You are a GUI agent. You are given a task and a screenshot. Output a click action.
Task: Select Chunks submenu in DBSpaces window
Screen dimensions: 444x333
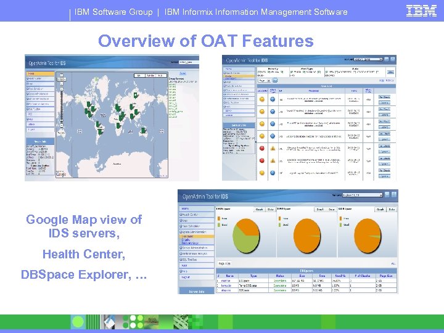pos(186,240)
